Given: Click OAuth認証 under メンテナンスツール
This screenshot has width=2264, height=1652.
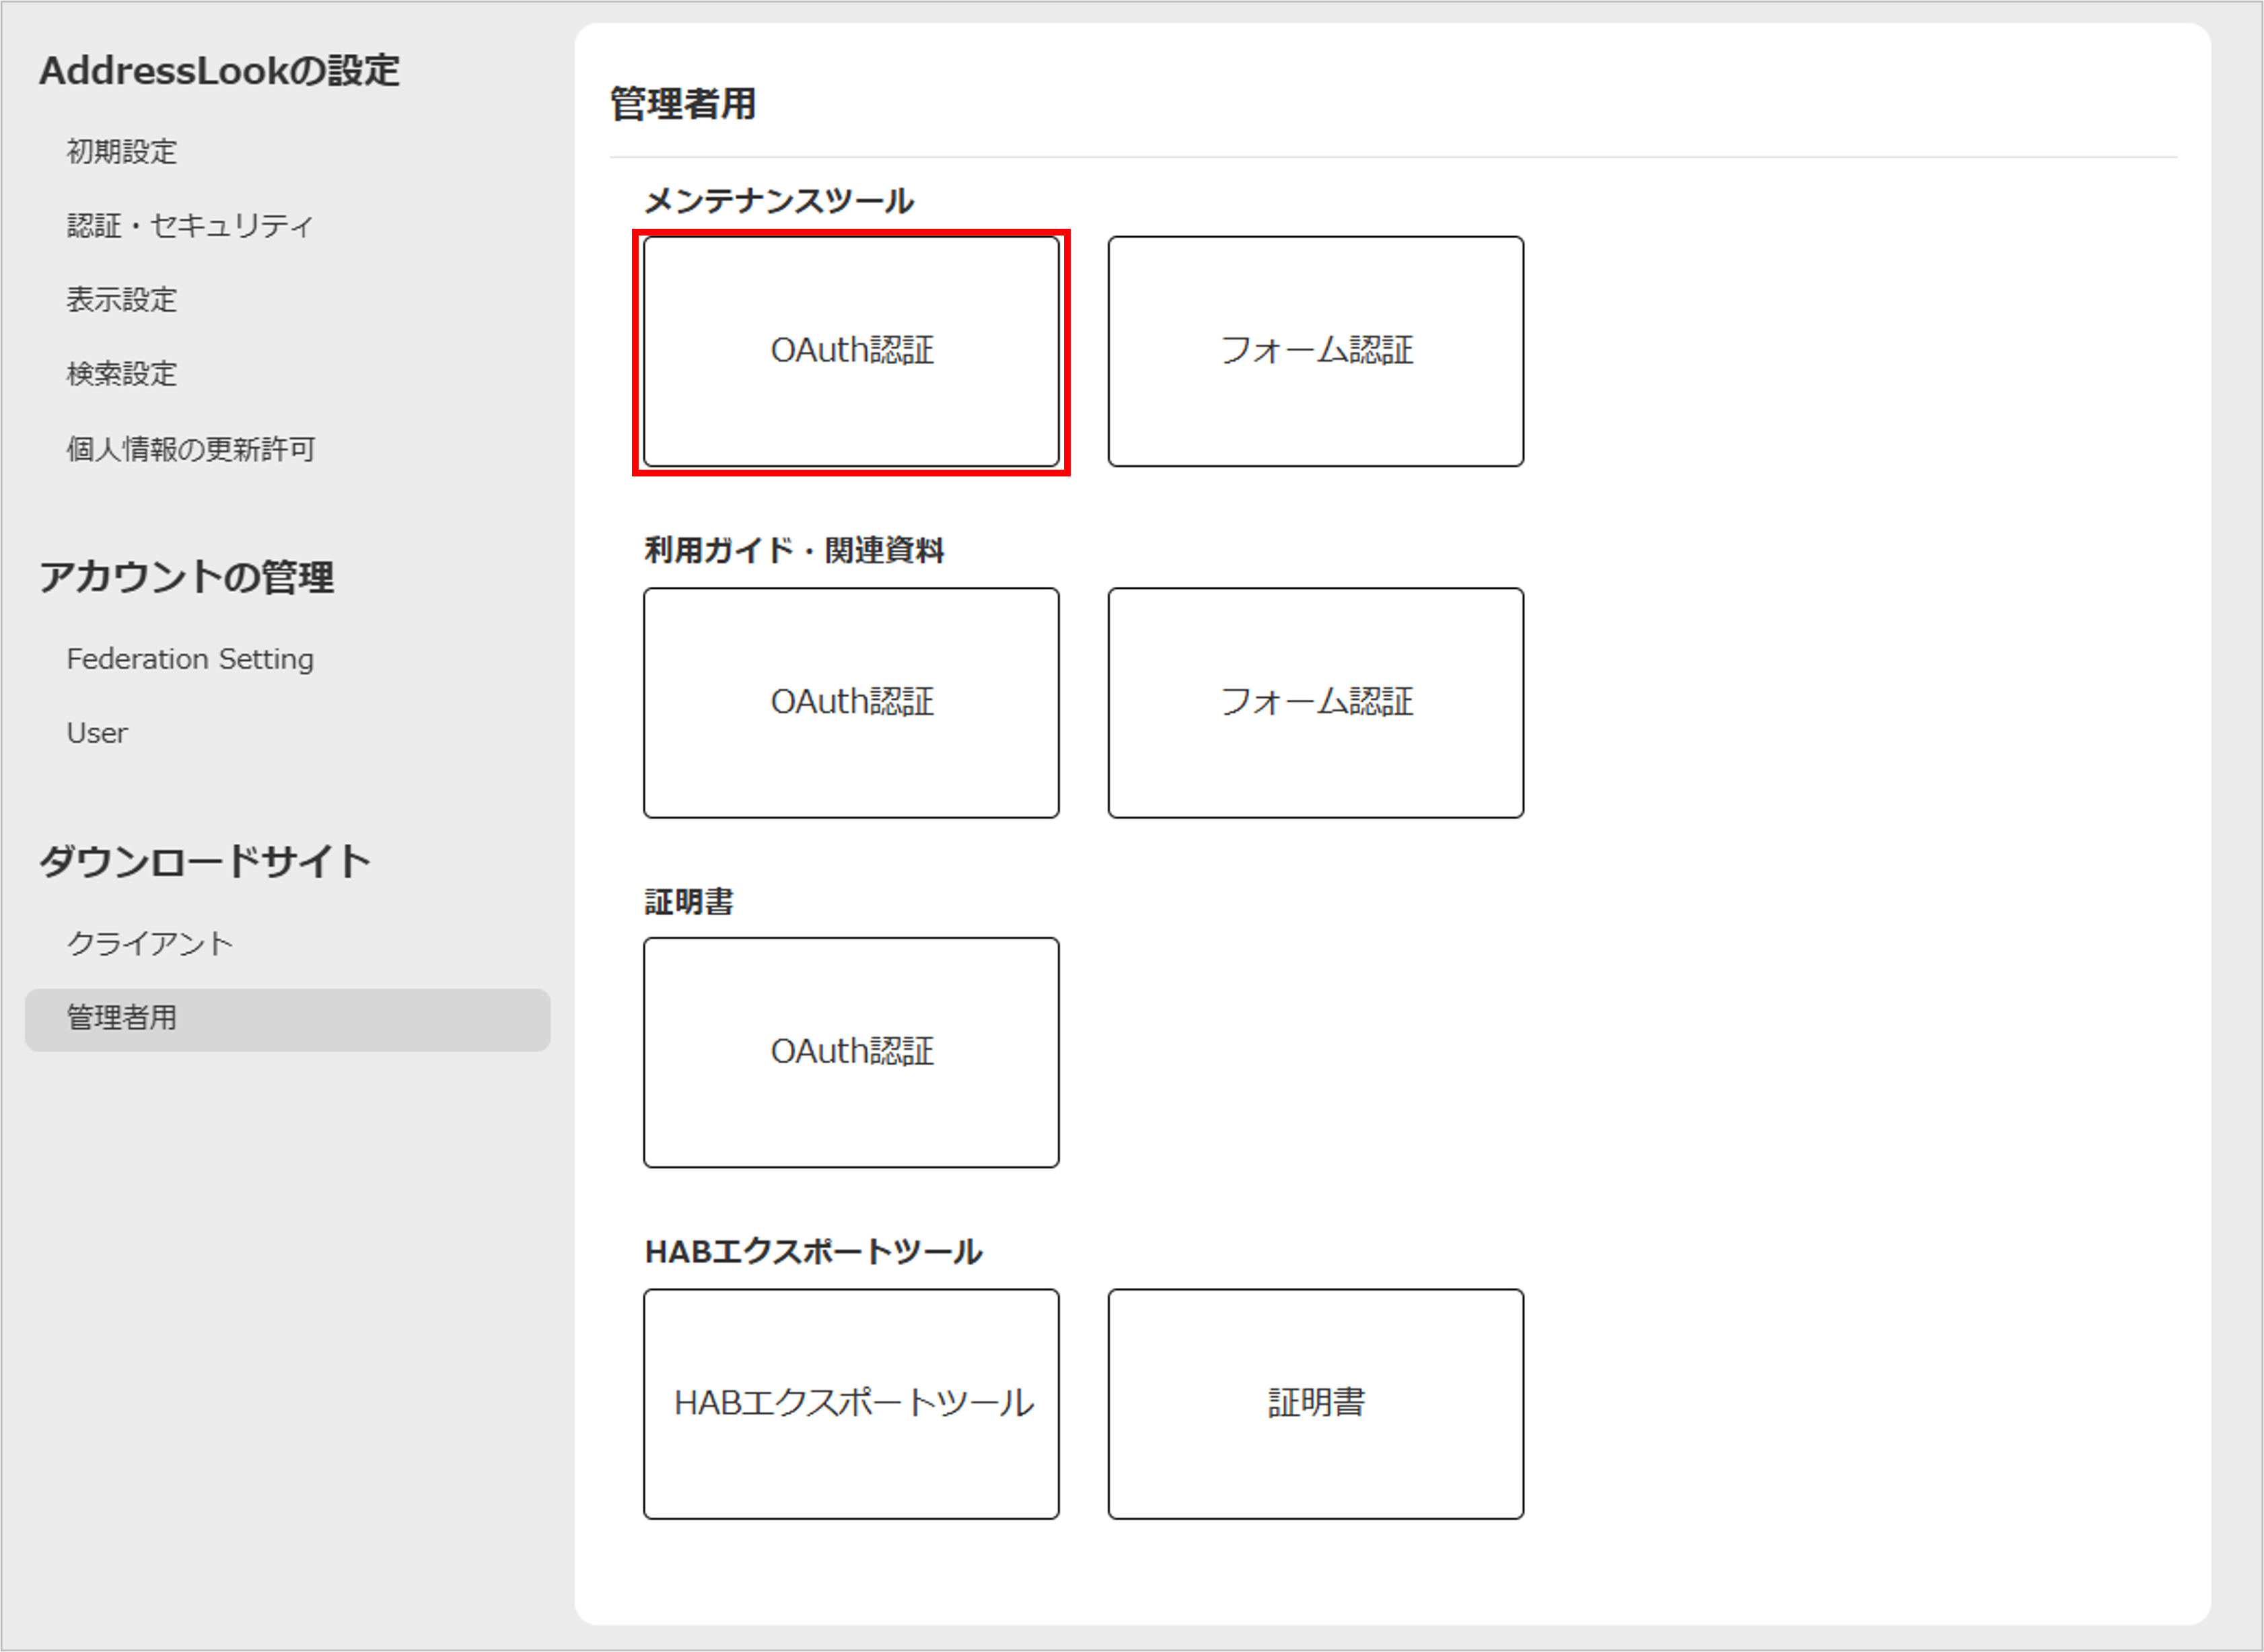Looking at the screenshot, I should point(851,351).
